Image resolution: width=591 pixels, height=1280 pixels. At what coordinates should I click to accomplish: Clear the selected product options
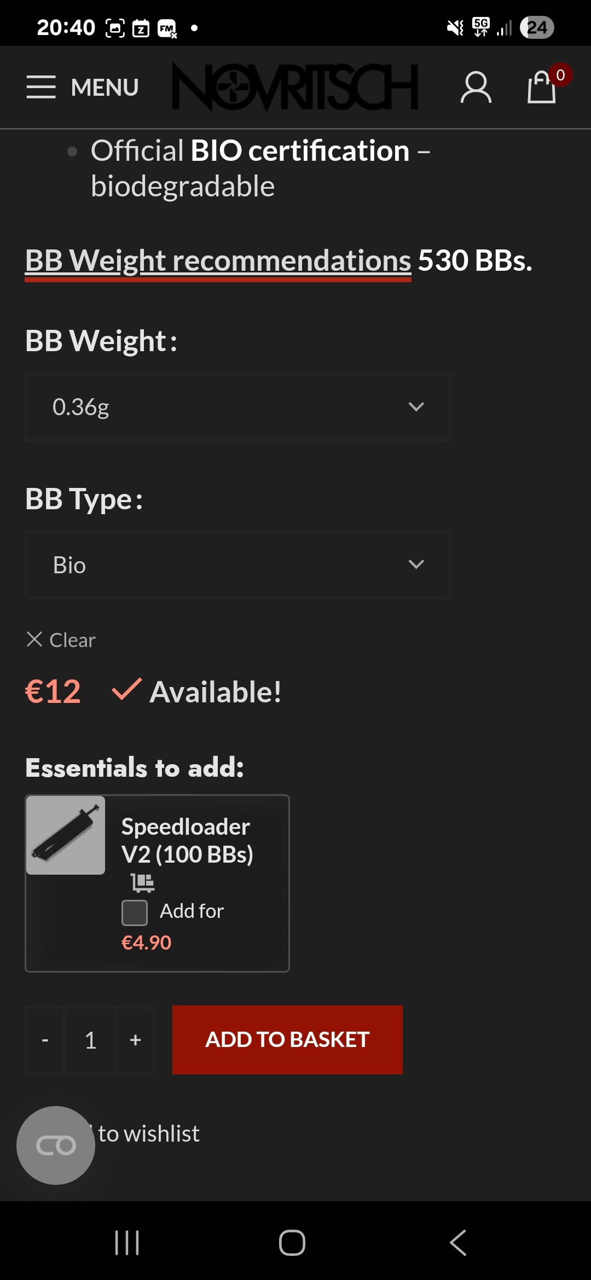61,639
